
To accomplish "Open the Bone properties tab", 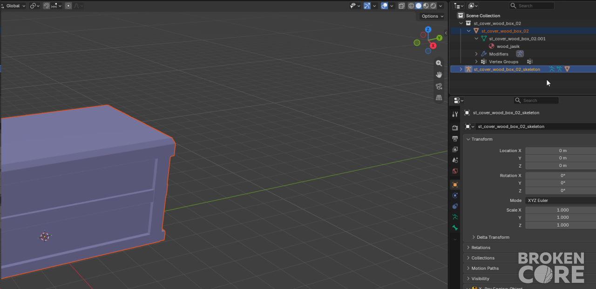I will pyautogui.click(x=455, y=228).
